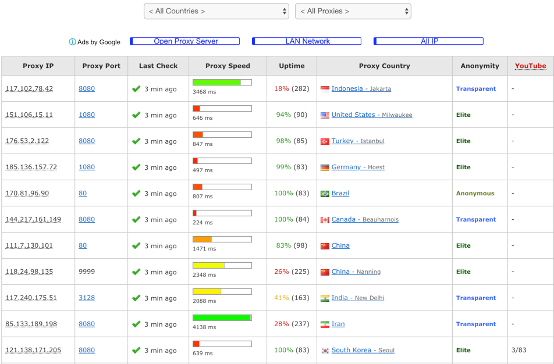Click the South Korea flag icon
This screenshot has height=364, width=554.
pyautogui.click(x=325, y=351)
